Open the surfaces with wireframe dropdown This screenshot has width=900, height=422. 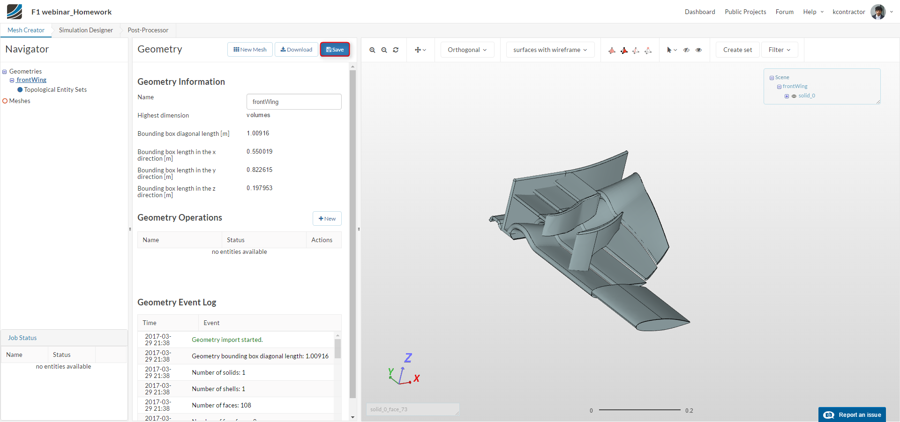pyautogui.click(x=550, y=50)
